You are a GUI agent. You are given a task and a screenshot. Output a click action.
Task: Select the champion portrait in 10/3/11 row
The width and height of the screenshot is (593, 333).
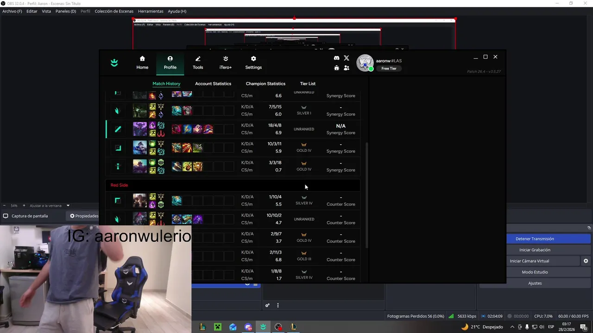[140, 148]
